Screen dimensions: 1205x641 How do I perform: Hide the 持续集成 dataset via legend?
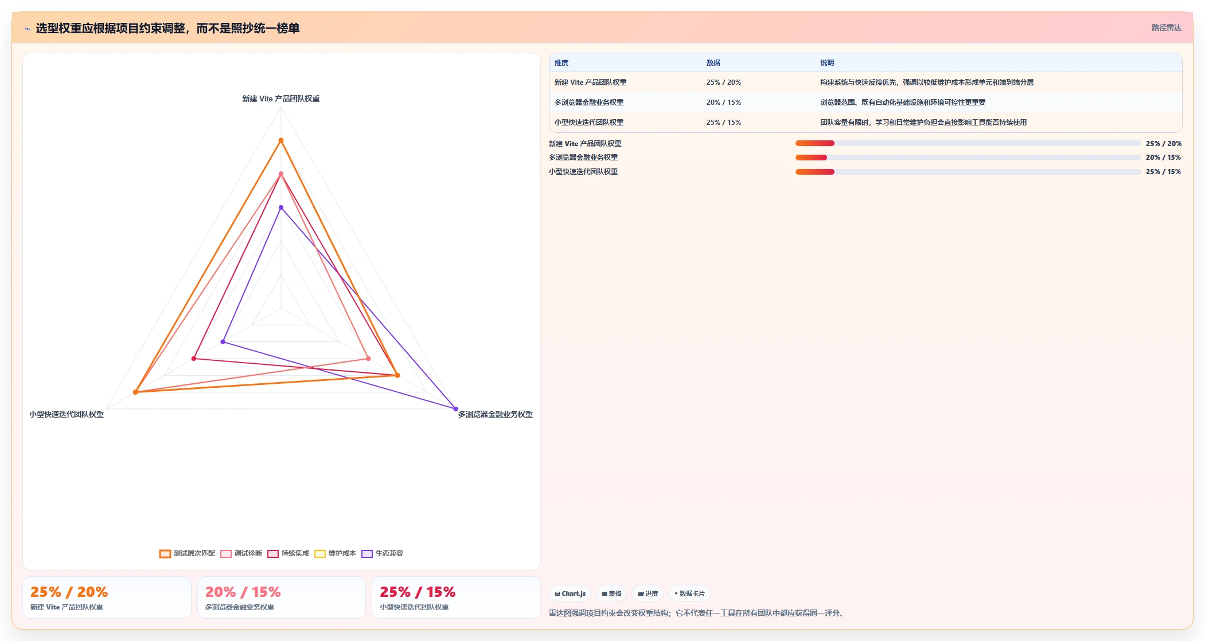point(288,553)
